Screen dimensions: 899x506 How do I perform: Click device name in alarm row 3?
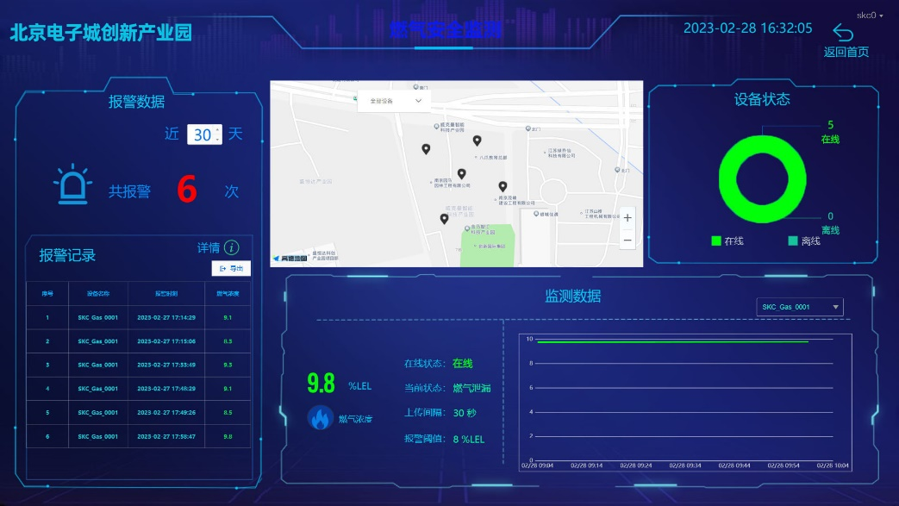point(98,365)
